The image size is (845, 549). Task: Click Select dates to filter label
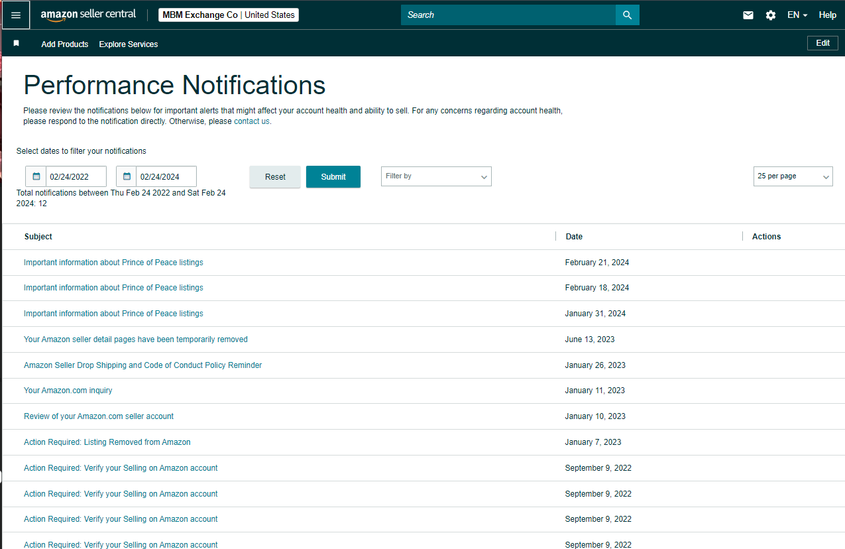[x=82, y=151]
